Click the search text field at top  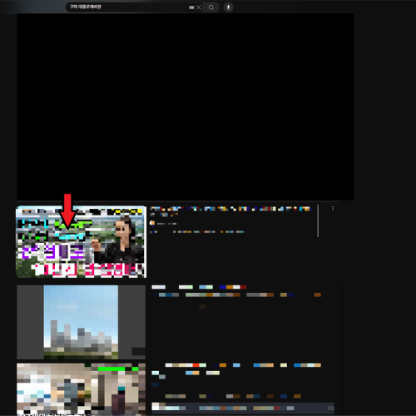coord(127,7)
